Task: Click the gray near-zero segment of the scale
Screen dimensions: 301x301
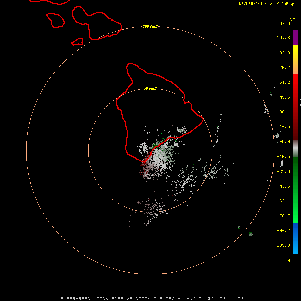Action: pos(295,149)
